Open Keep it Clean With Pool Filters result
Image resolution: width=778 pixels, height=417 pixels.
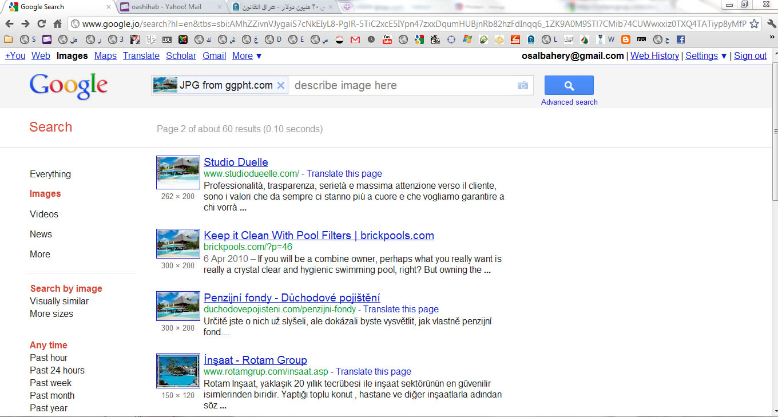[x=319, y=235]
